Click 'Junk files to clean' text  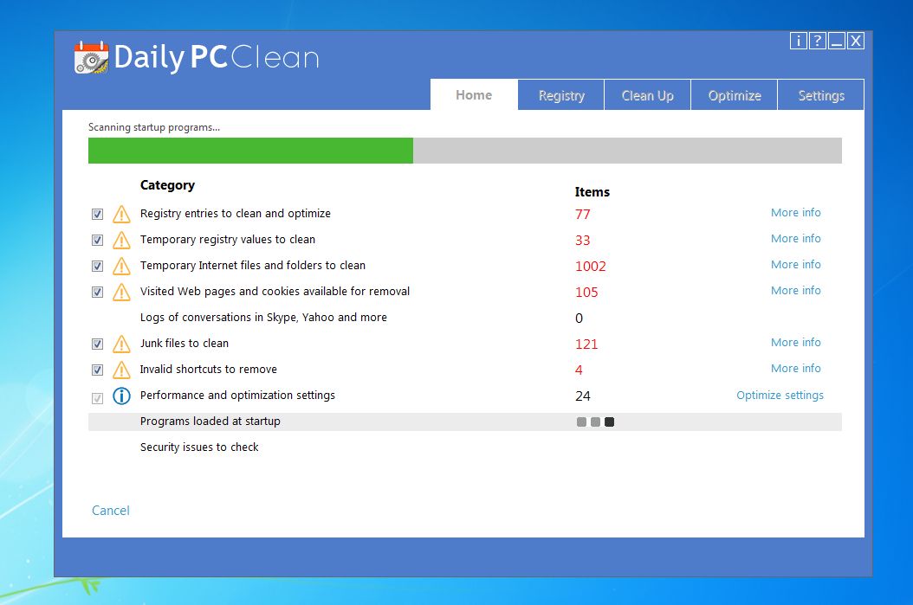pyautogui.click(x=185, y=344)
